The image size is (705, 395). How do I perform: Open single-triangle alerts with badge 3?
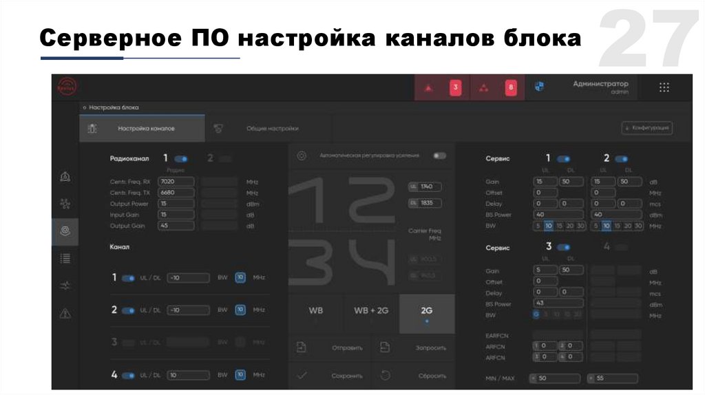[442, 87]
